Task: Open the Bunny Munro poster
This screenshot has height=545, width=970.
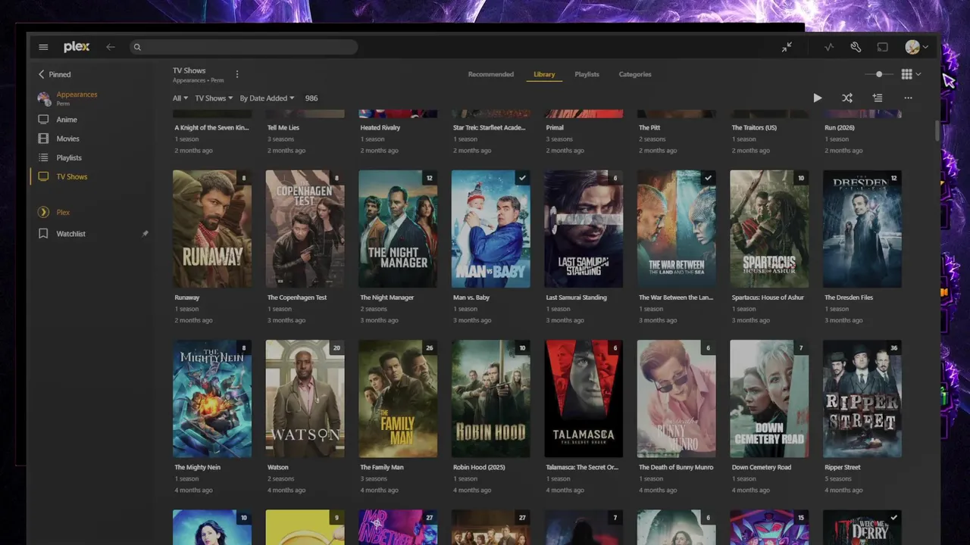Action: coord(676,398)
